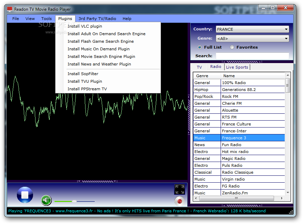The image size is (303, 224).
Task: Stop playback with the blue stop button
Action: coord(25,195)
